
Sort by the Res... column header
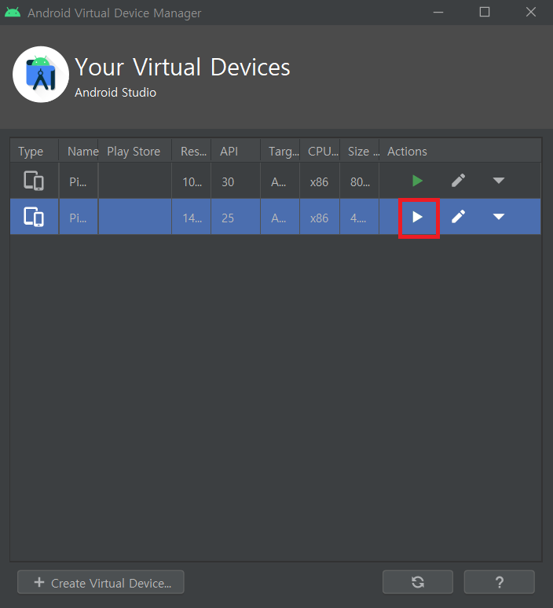point(192,152)
